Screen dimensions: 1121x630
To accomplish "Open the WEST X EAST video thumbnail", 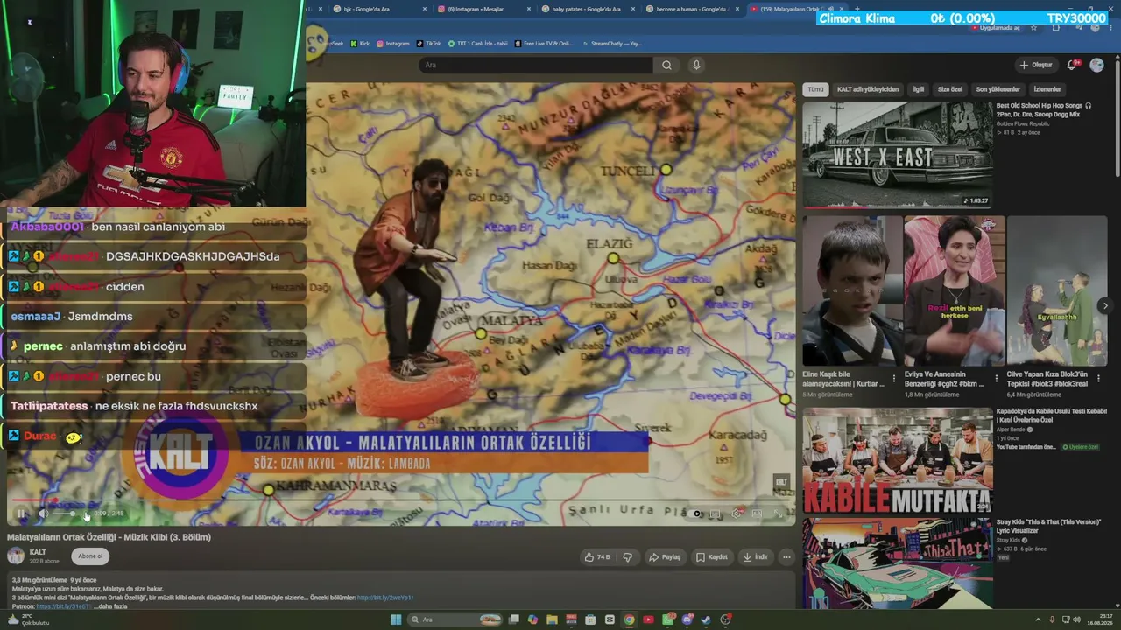I will point(898,154).
